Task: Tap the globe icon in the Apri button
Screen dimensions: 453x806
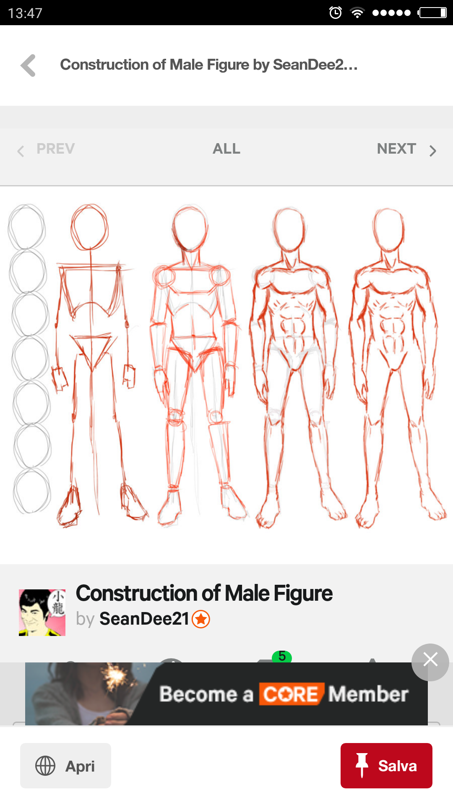Action: point(45,766)
